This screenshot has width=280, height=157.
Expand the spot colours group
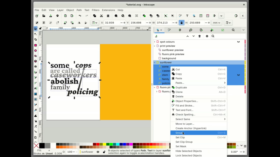click(154, 42)
